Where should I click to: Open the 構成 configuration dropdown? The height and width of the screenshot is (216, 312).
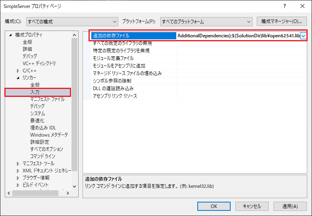pos(72,21)
